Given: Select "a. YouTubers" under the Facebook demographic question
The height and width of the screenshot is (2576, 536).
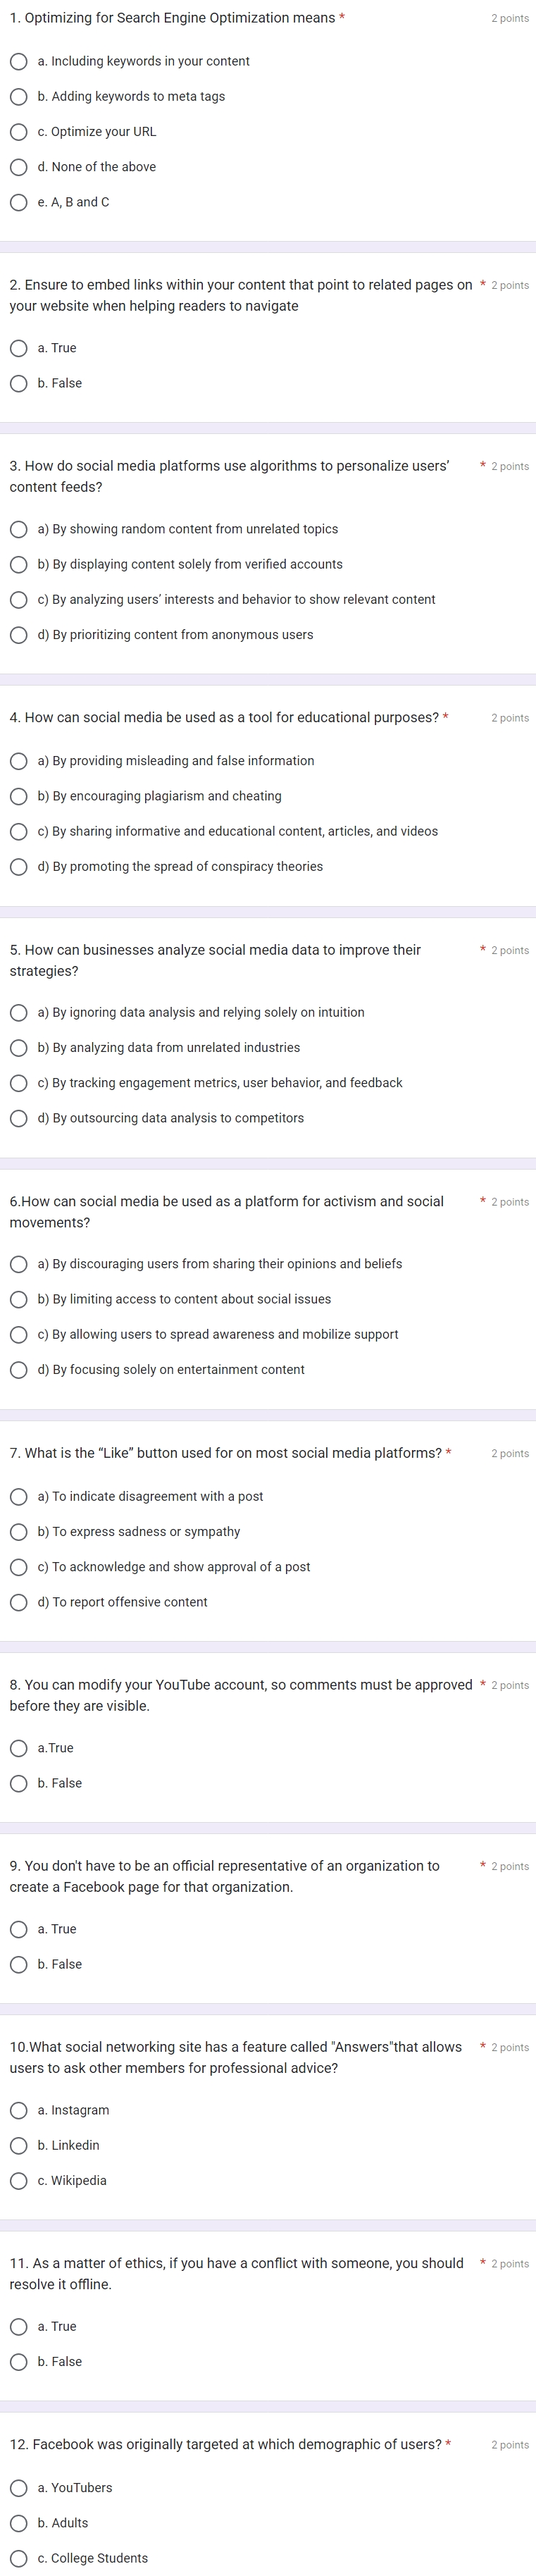Looking at the screenshot, I should coord(18,2487).
